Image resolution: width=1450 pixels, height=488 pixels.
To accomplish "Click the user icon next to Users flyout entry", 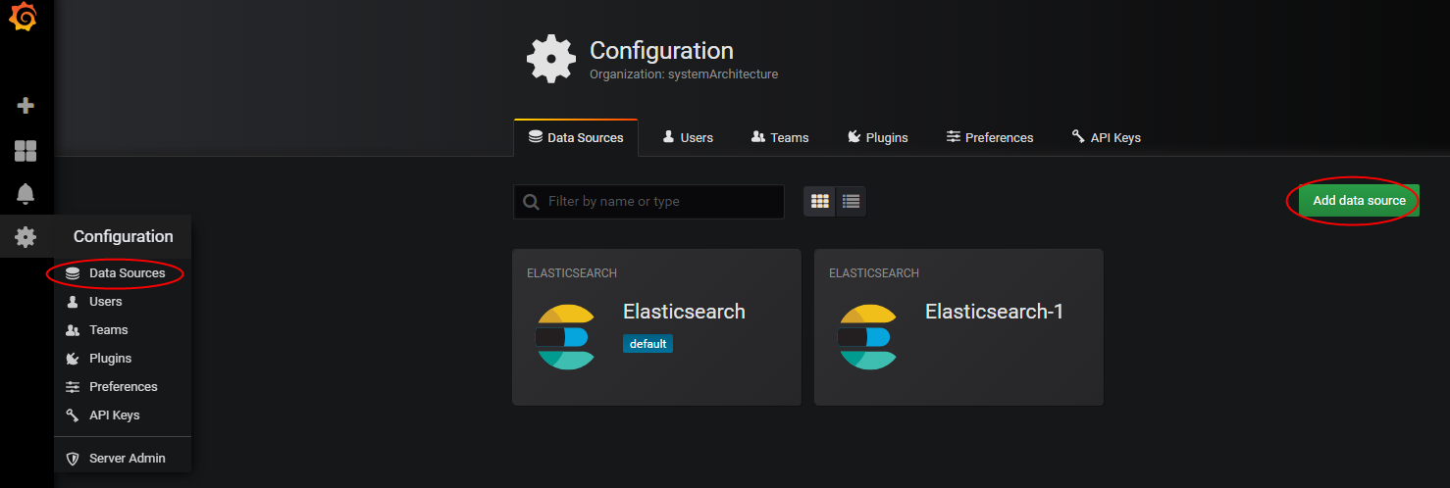I will [73, 302].
